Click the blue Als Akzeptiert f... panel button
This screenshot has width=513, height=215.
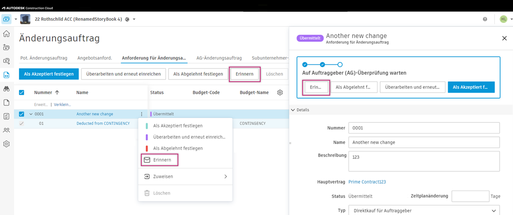coord(471,87)
